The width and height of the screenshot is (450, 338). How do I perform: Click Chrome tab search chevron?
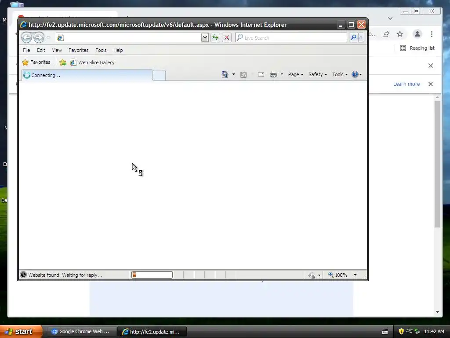390,18
